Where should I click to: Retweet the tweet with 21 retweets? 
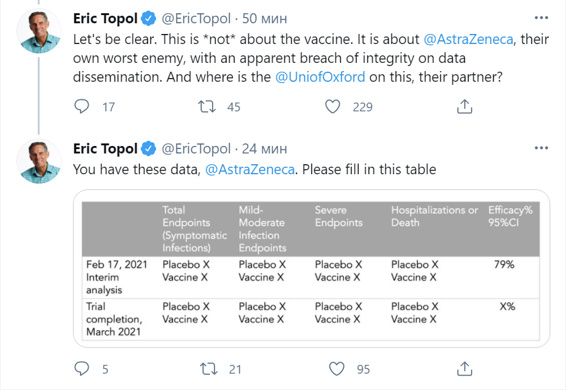coord(207,369)
